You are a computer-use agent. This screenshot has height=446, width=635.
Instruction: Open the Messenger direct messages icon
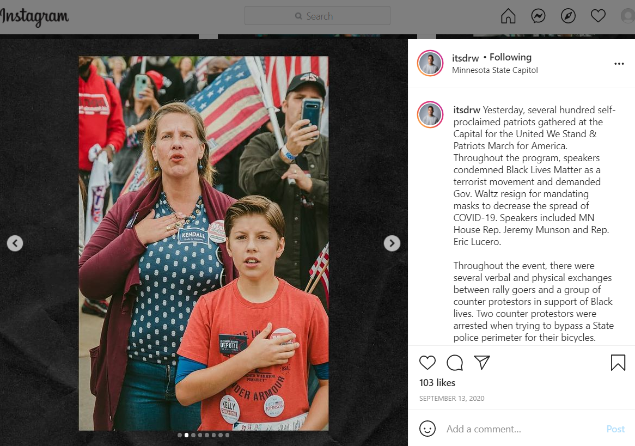(538, 16)
